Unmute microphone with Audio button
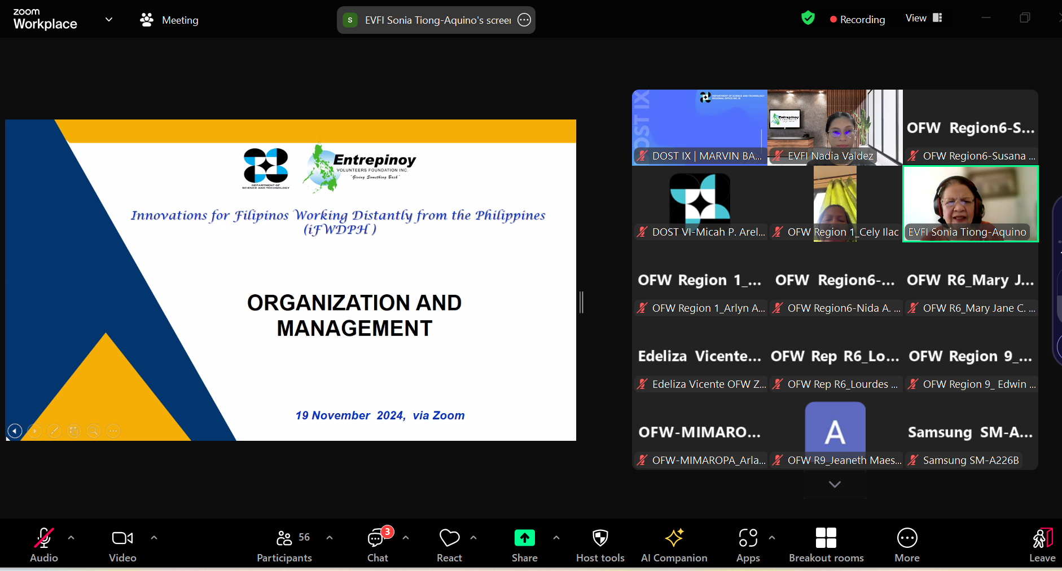 [44, 545]
